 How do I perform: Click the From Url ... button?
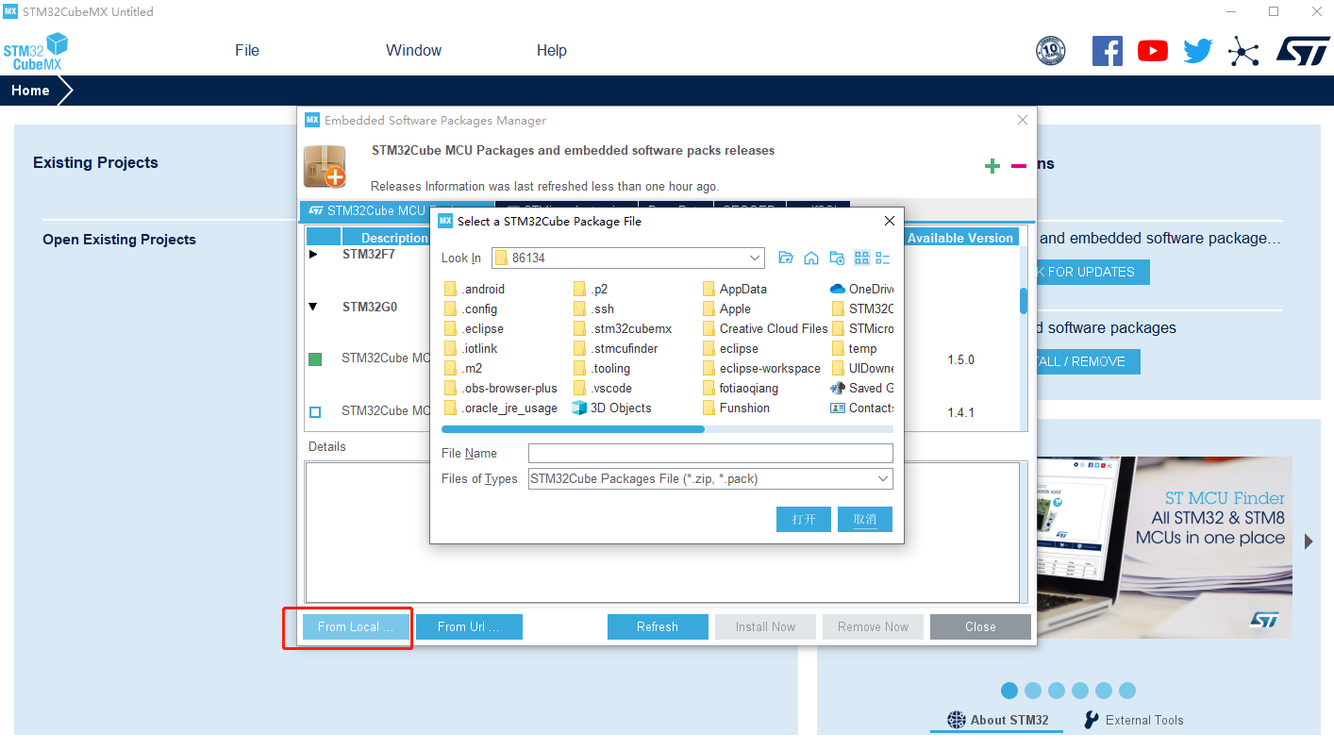[x=469, y=626]
